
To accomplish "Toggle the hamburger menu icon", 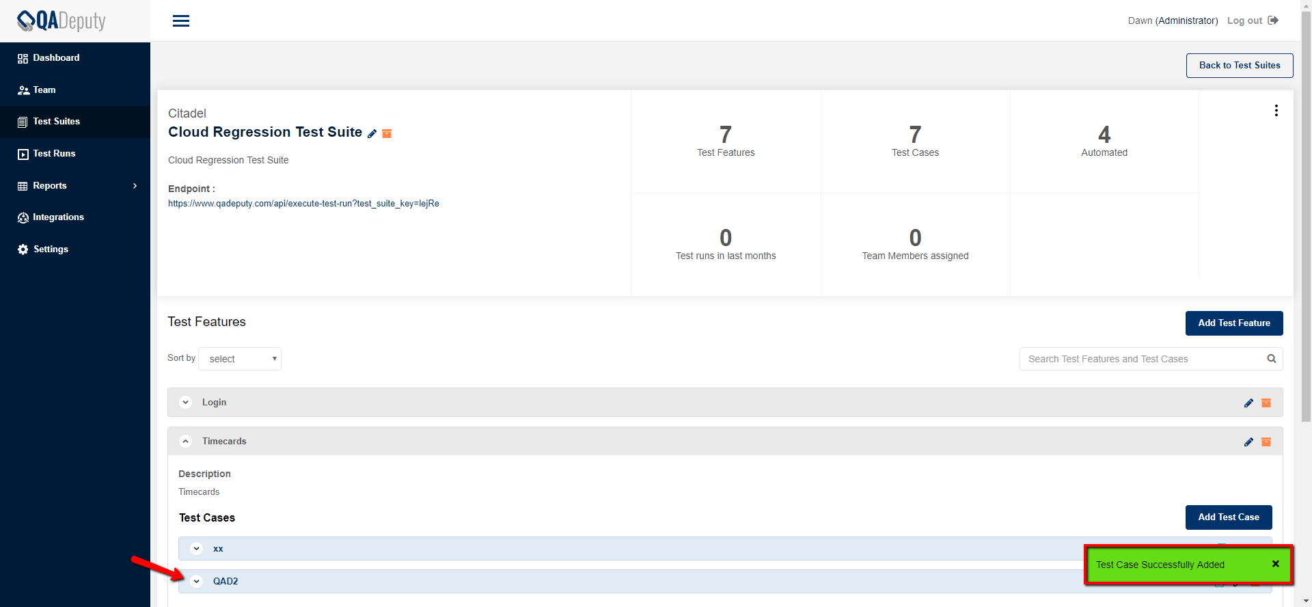I will (181, 21).
